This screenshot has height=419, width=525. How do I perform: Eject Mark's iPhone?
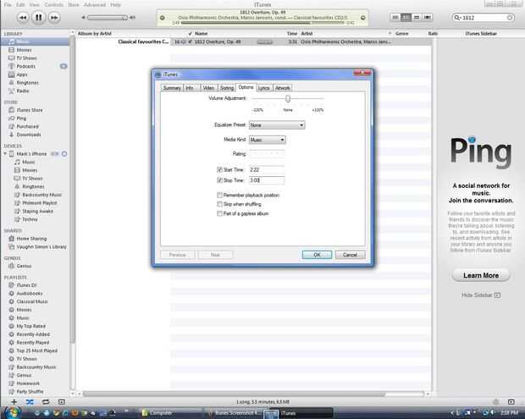pos(64,154)
